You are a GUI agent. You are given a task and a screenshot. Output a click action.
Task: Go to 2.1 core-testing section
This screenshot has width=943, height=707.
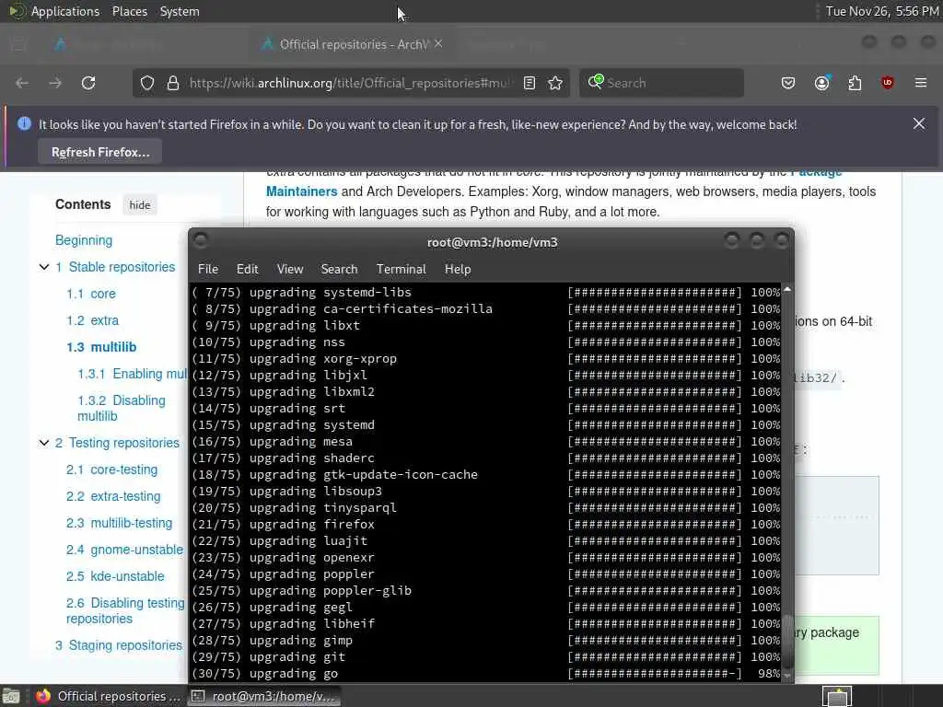(111, 469)
